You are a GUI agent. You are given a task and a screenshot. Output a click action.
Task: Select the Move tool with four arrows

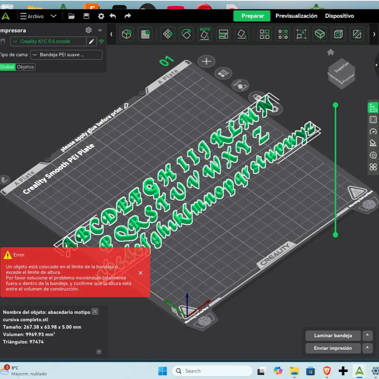168,34
